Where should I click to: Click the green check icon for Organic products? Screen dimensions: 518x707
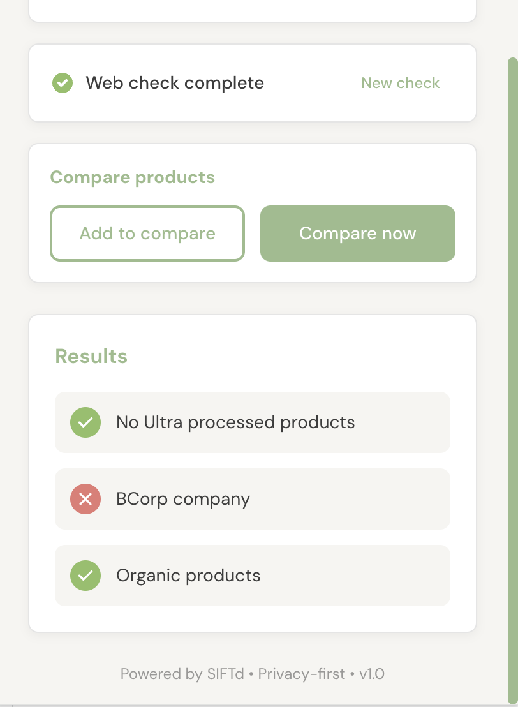(x=85, y=576)
